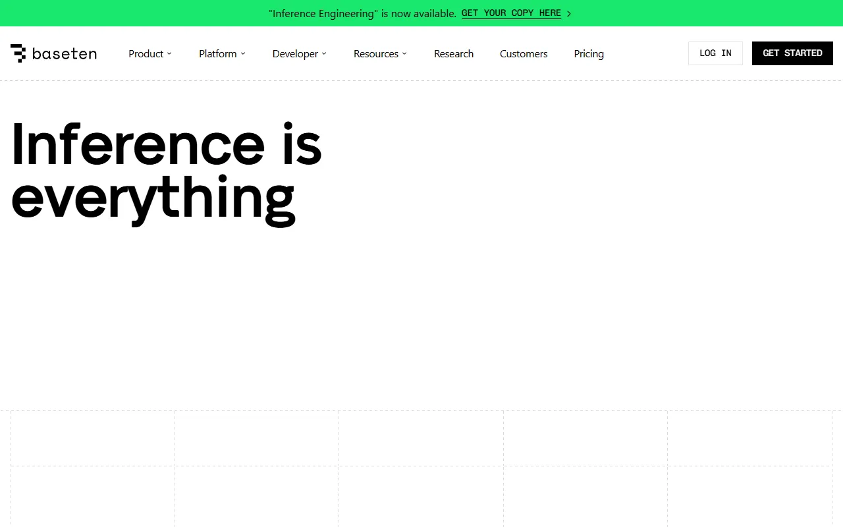843x527 pixels.
Task: Click the 'Inference Engineering' announcement text
Action: 362,13
